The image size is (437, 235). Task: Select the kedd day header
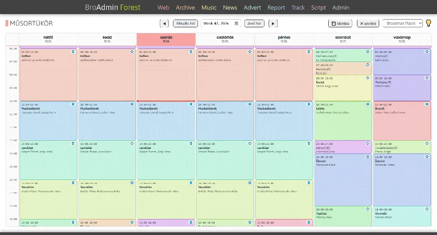coord(107,39)
